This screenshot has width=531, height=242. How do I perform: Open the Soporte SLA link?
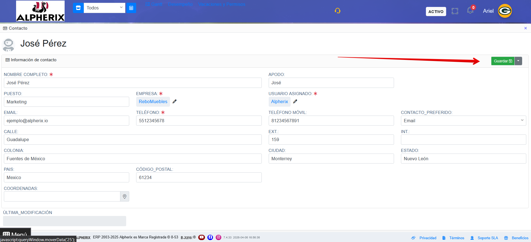click(487, 238)
